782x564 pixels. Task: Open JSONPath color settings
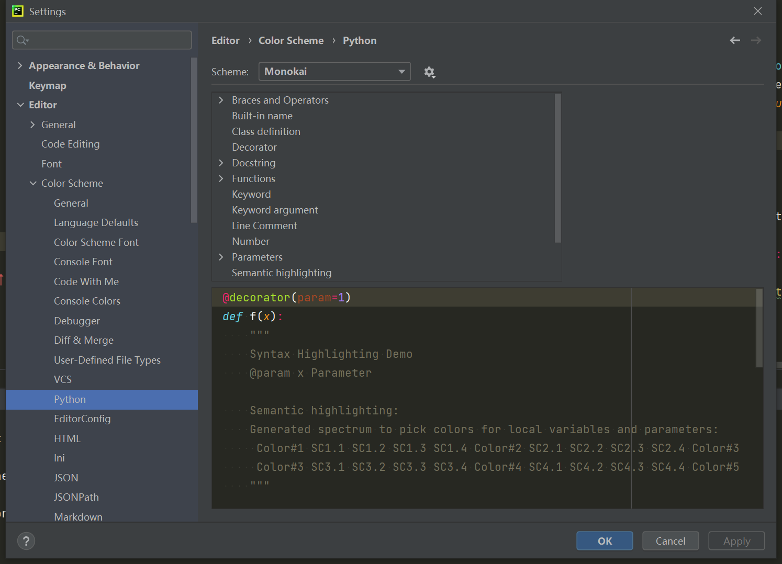pyautogui.click(x=76, y=497)
